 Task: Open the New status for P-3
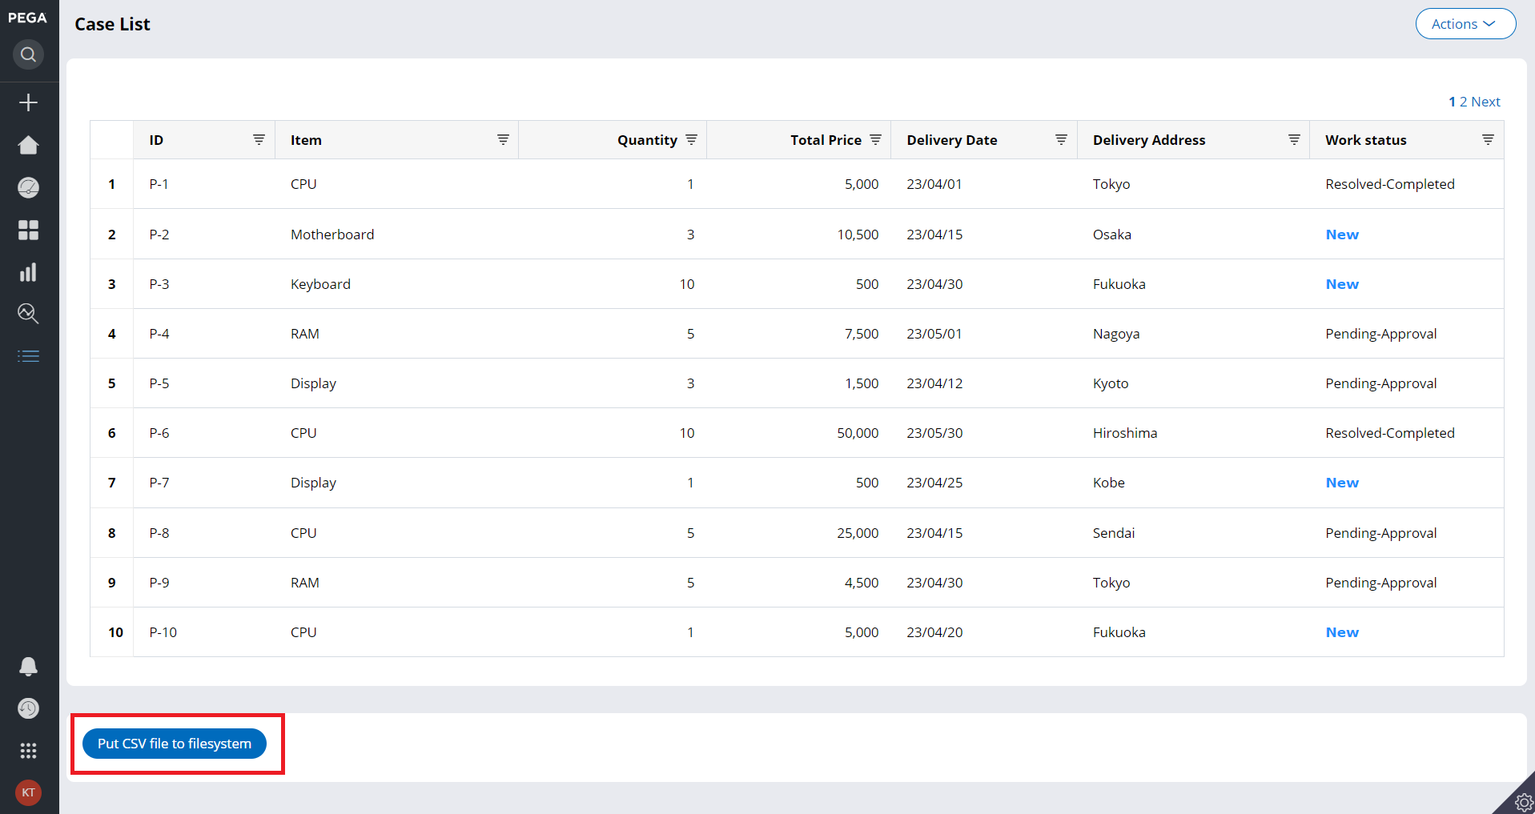click(x=1342, y=284)
